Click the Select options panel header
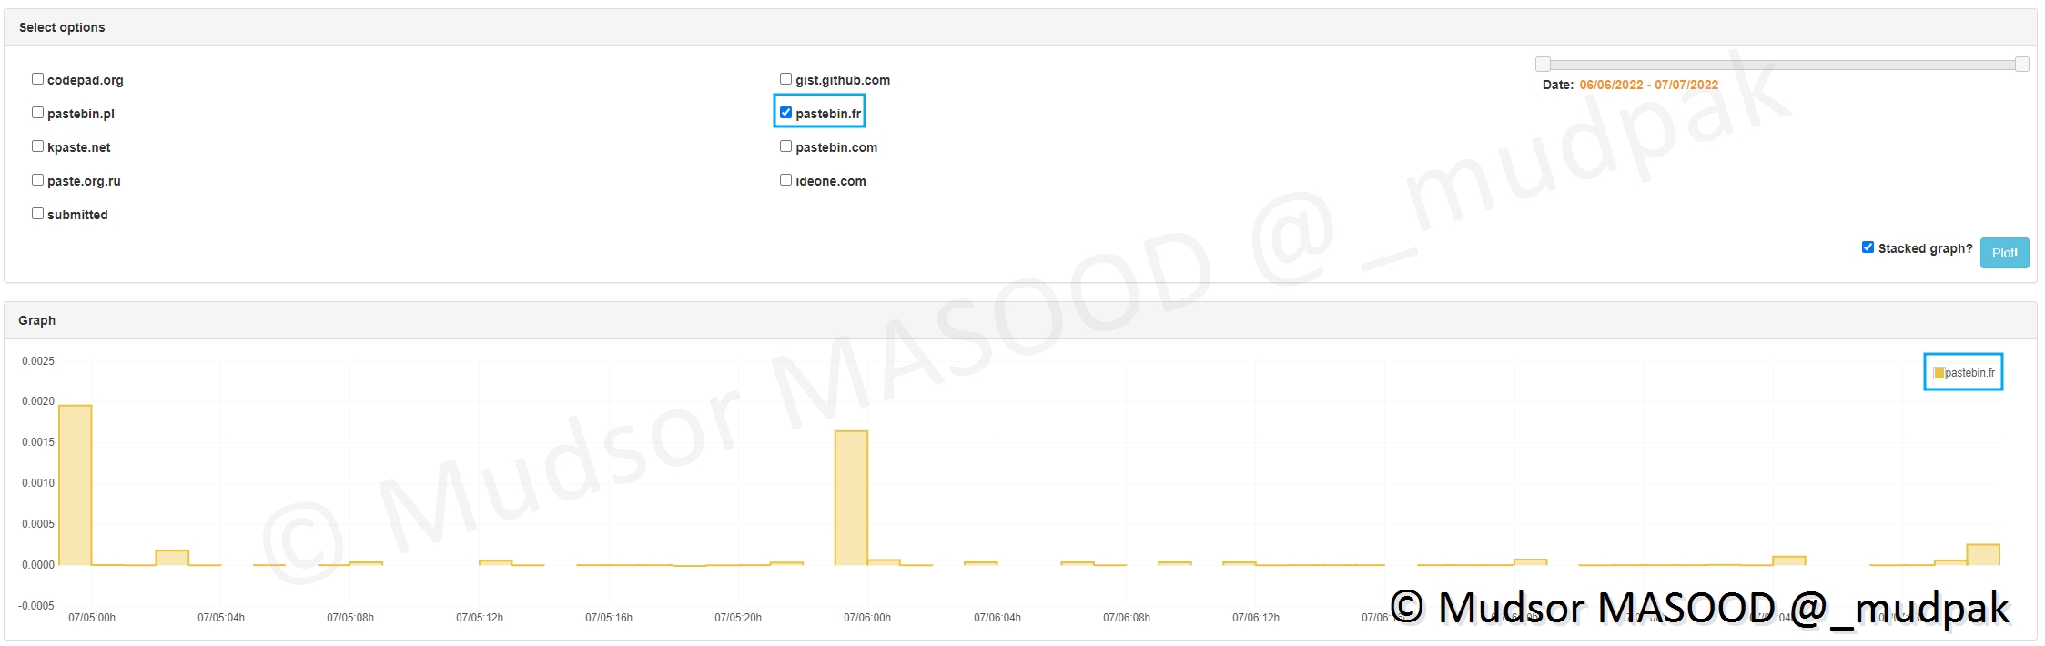The image size is (2045, 646). point(62,27)
